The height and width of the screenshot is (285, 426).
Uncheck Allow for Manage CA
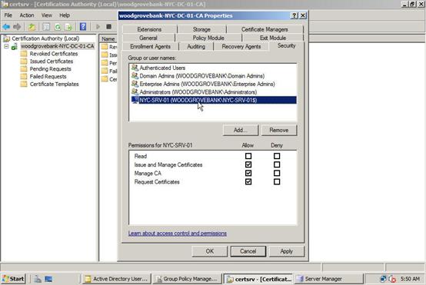point(248,173)
